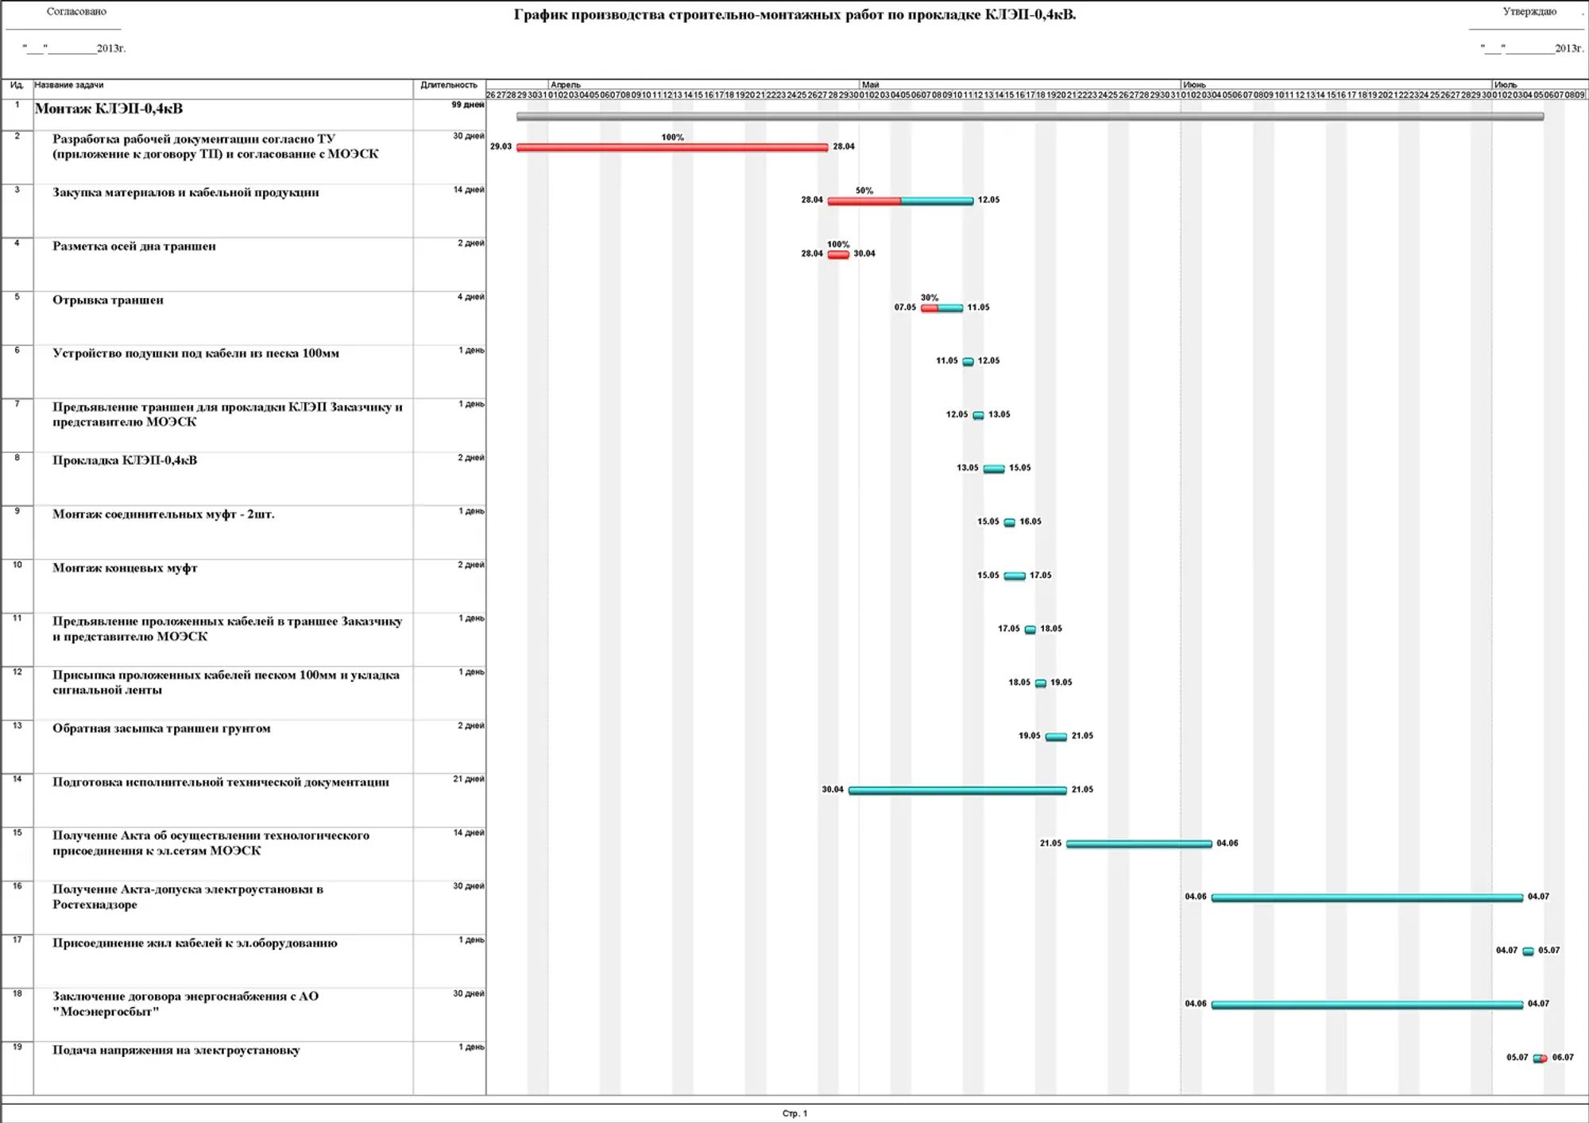Click the bar between 18.05 and 19.05

tap(1040, 683)
